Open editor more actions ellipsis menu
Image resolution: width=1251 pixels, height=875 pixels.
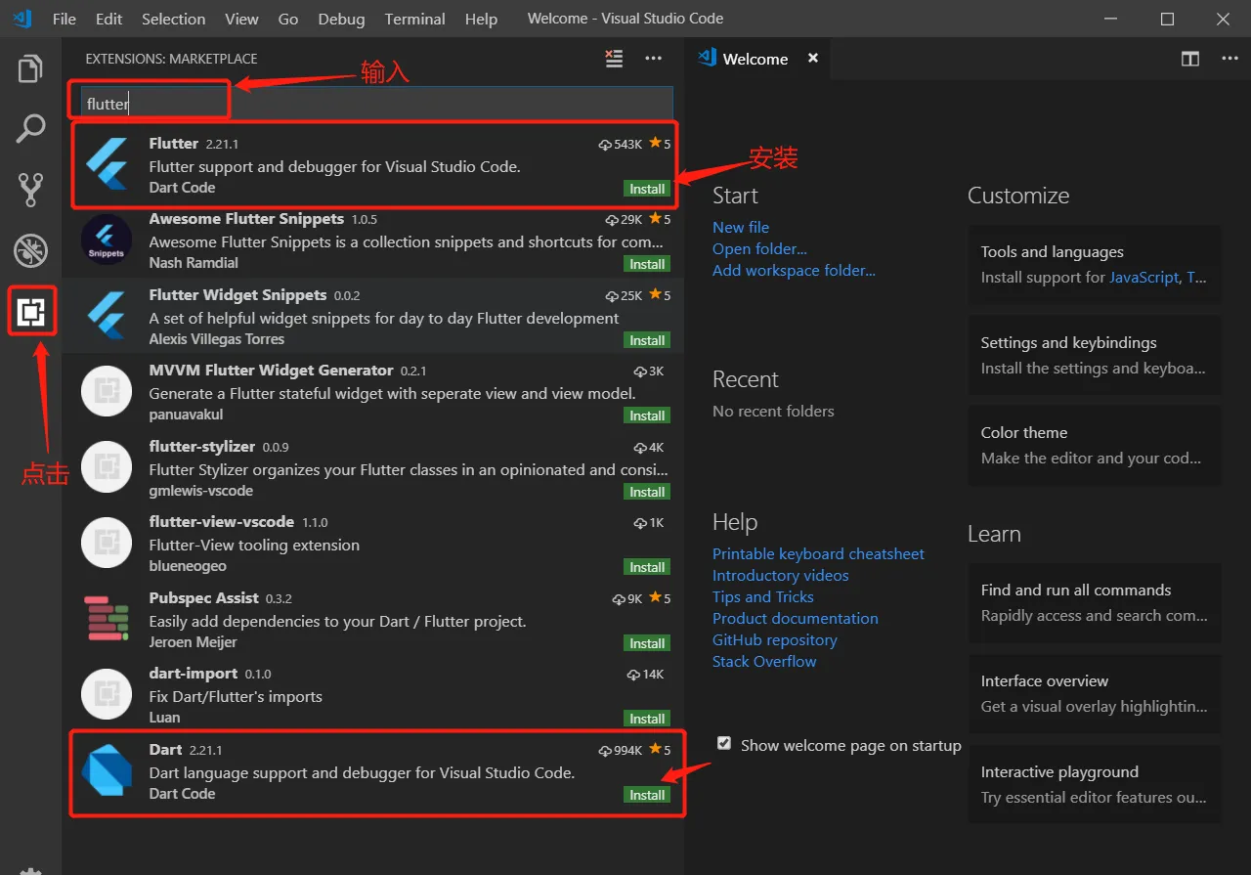tap(1230, 59)
